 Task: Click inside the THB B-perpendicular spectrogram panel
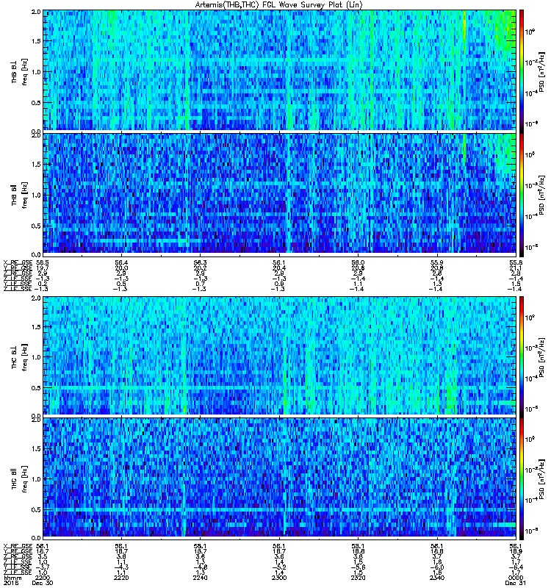click(x=279, y=70)
